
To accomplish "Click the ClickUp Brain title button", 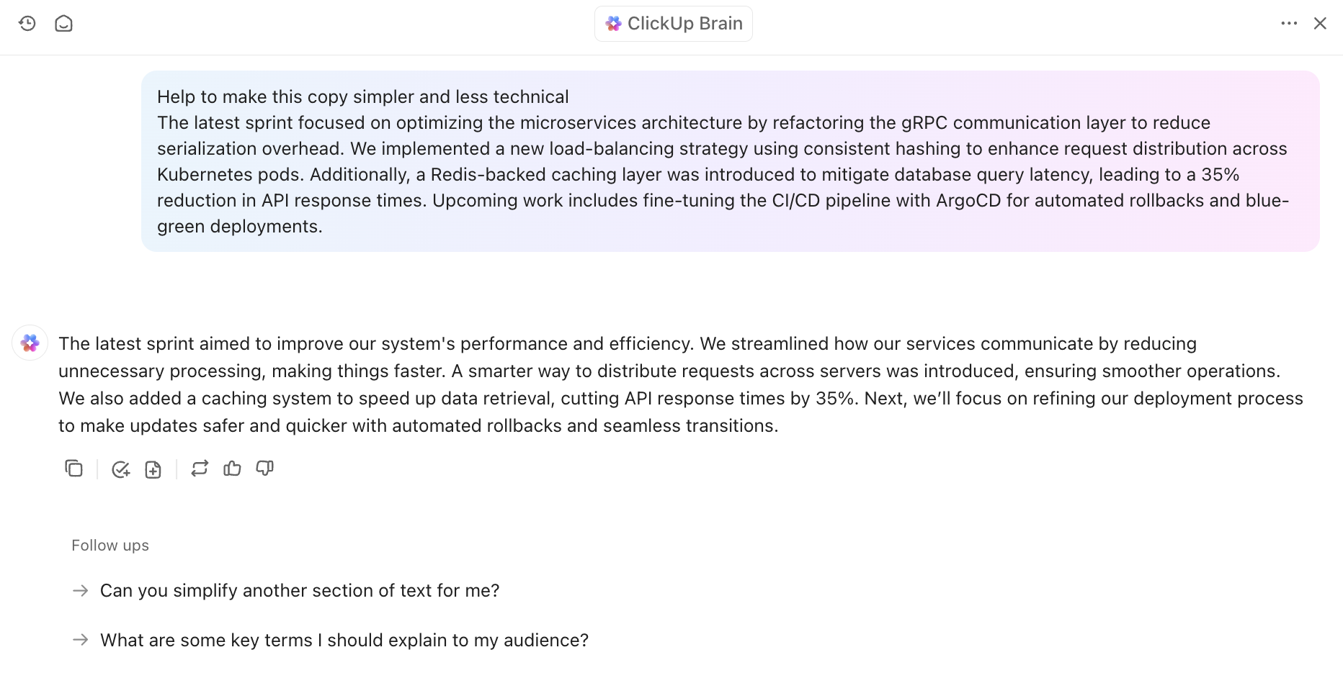I will (x=673, y=24).
